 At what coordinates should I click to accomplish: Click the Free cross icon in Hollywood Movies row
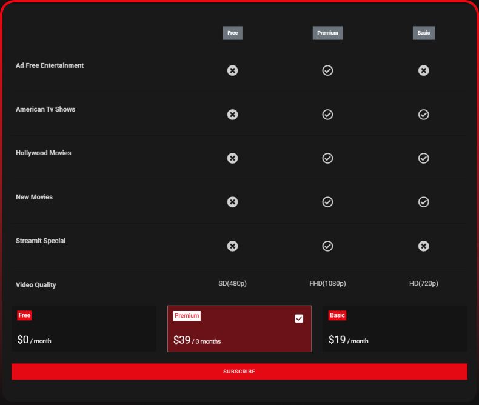tap(232, 158)
